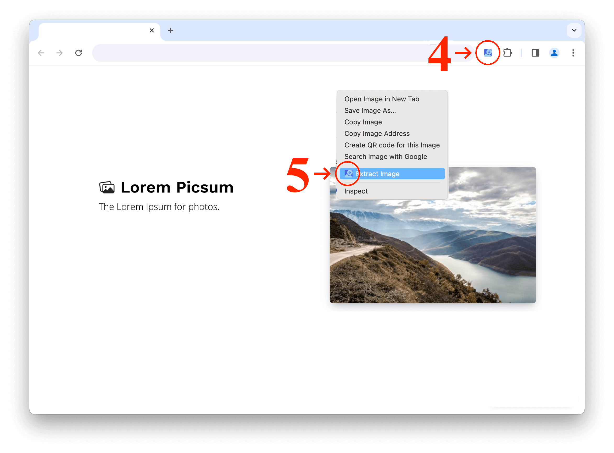Open the Extensions puzzle menu
The width and height of the screenshot is (614, 453).
508,53
